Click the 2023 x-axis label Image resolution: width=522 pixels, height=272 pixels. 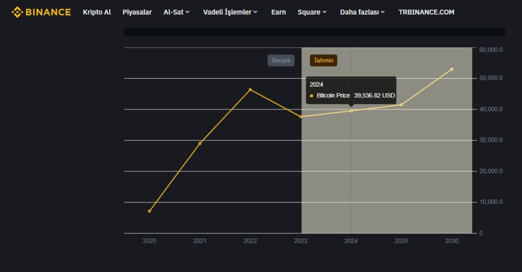pyautogui.click(x=301, y=241)
